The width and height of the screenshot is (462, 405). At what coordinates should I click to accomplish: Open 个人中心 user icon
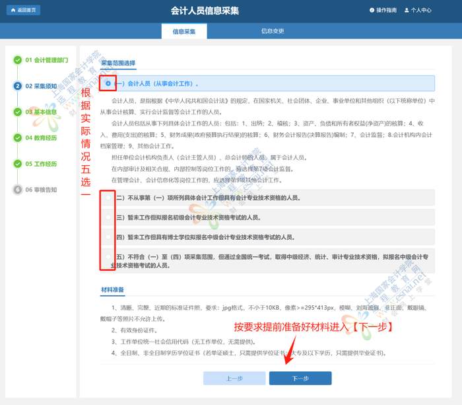(407, 11)
